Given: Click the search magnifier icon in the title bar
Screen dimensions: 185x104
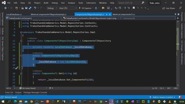Looking at the screenshot, I should [x=143, y=3].
